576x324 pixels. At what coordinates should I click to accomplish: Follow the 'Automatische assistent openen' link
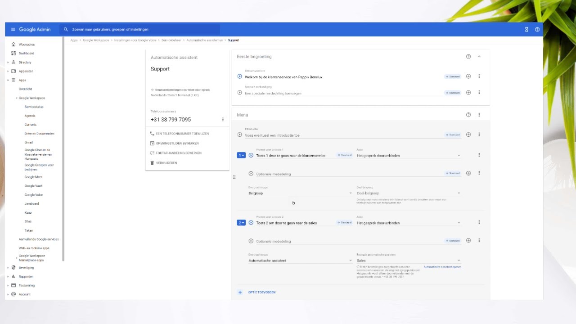point(442,267)
